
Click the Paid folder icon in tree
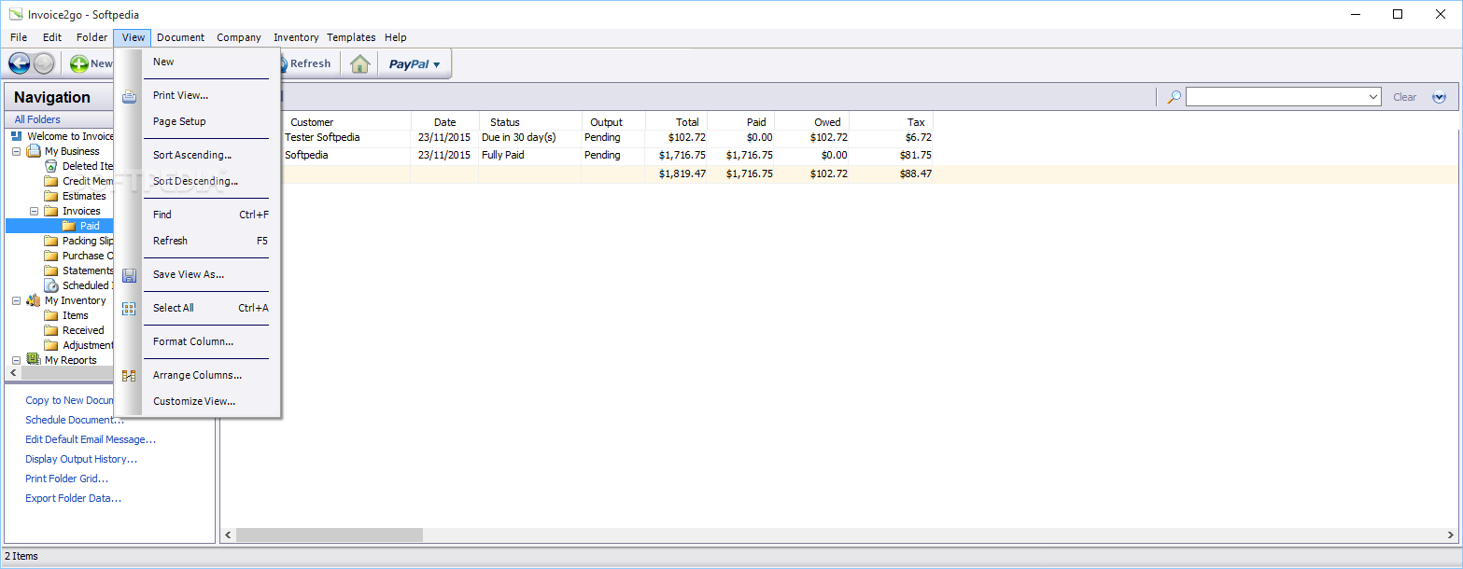[69, 226]
